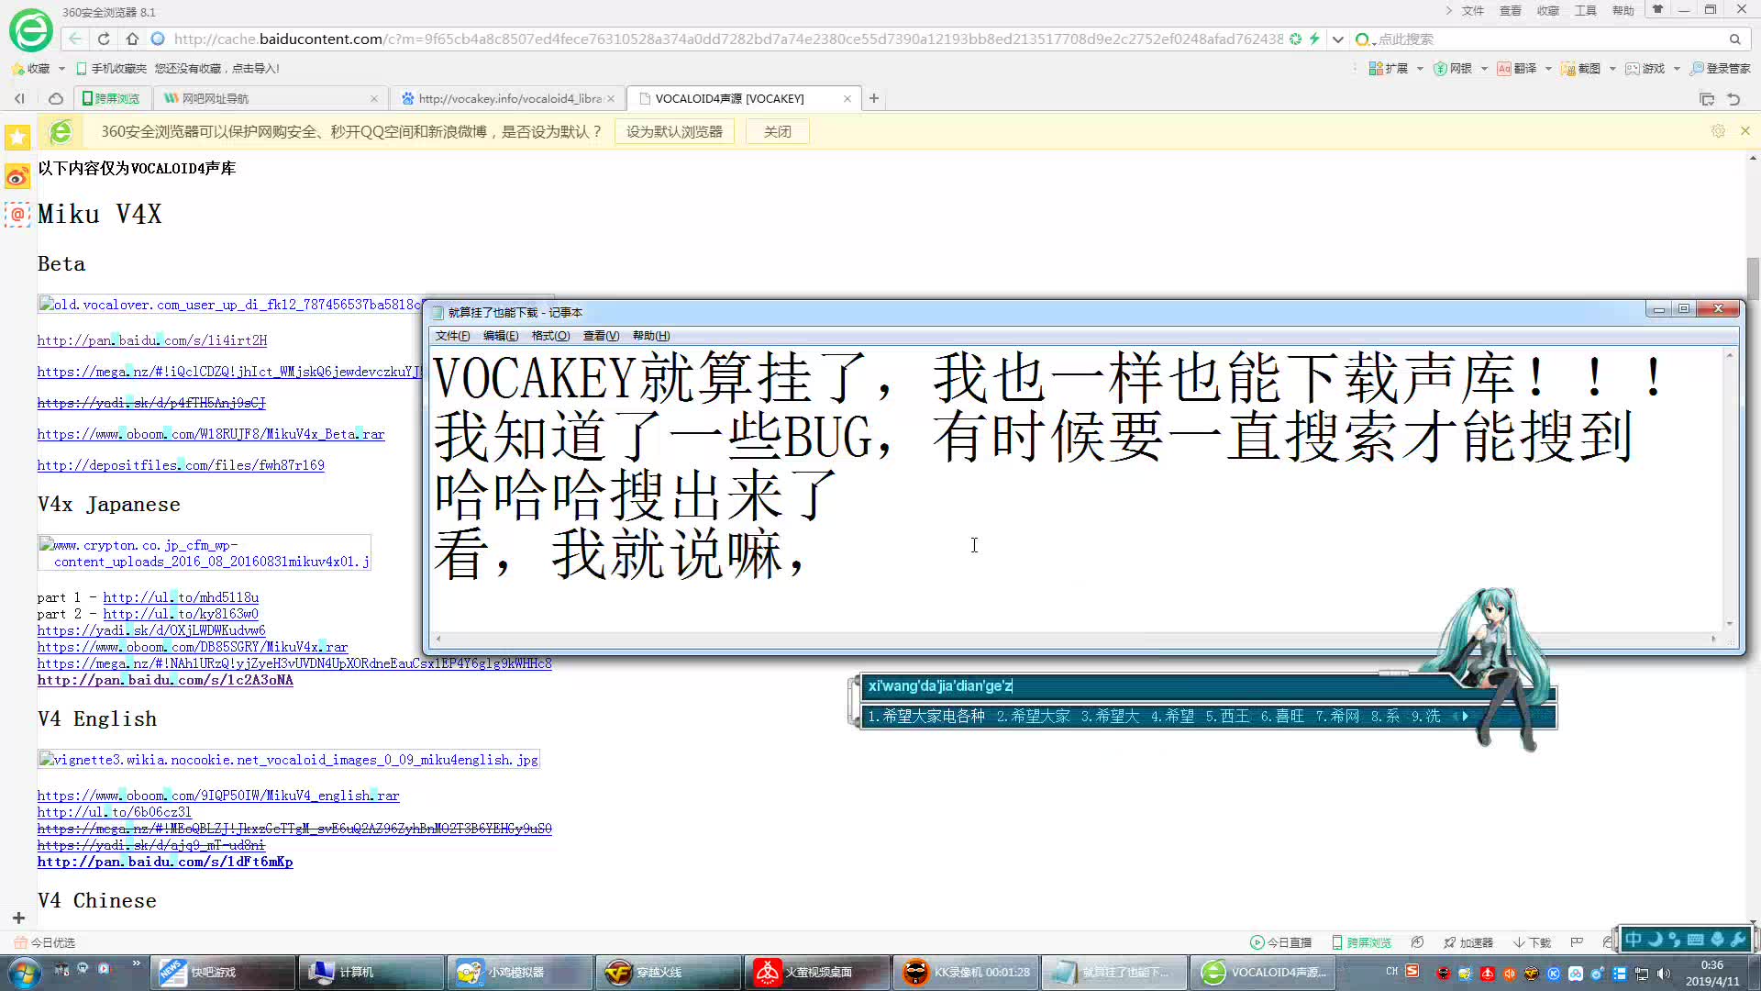This screenshot has height=991, width=1761.
Task: Open 下载 downloads in the status bar
Action: [1532, 942]
